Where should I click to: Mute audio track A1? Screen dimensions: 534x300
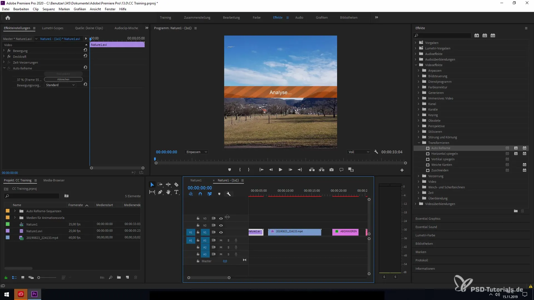point(221,241)
